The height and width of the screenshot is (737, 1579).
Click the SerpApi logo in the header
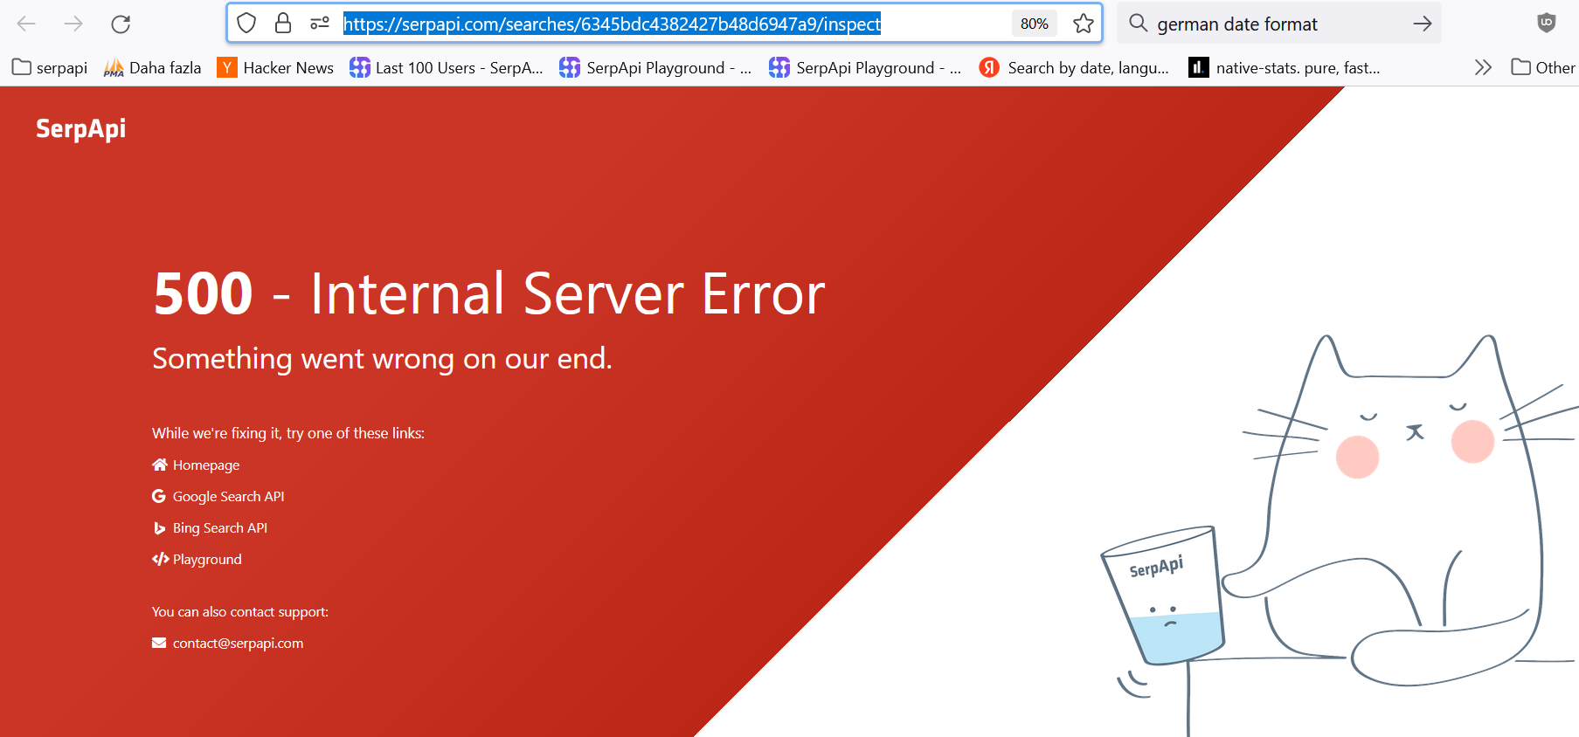coord(80,129)
